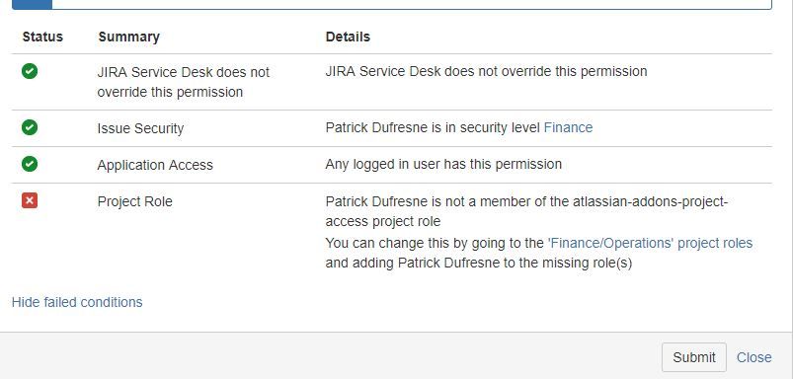Click the green check icon beside Application Access
Image resolution: width=793 pixels, height=379 pixels.
tap(30, 164)
